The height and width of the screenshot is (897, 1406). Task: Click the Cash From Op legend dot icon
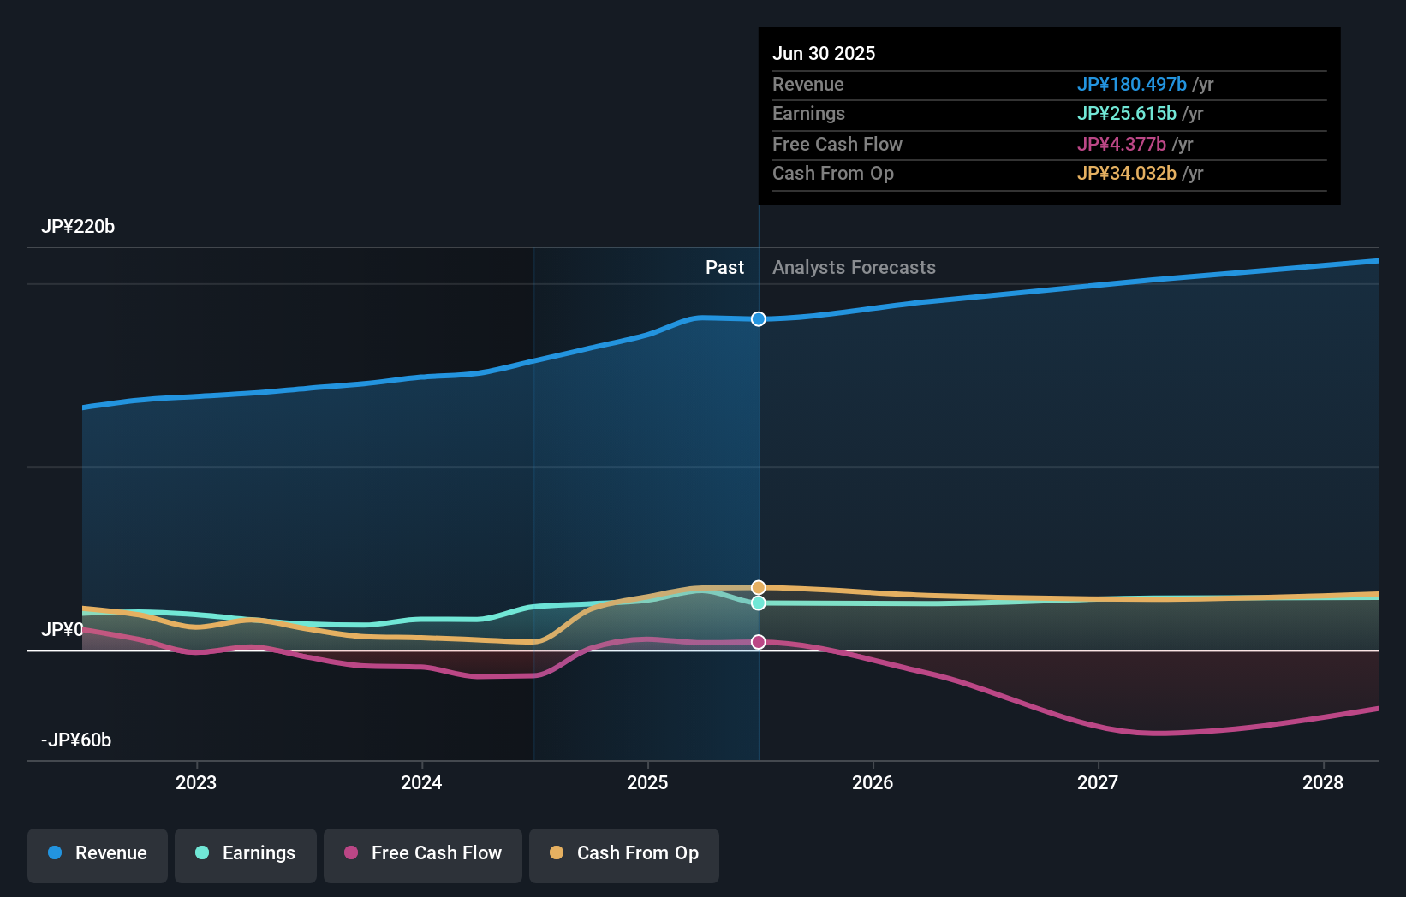(x=557, y=852)
